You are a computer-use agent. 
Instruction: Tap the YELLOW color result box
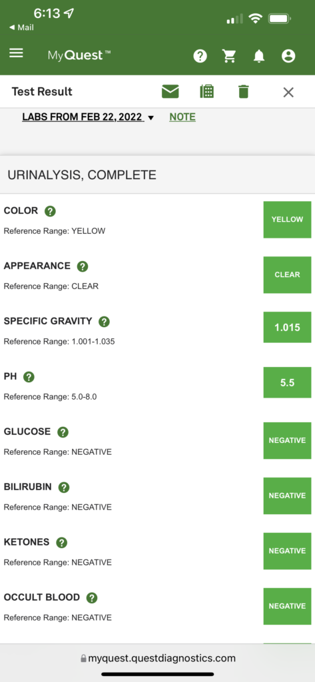point(287,220)
